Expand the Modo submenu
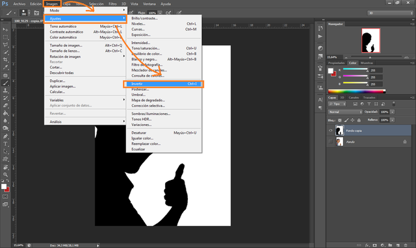 pyautogui.click(x=85, y=10)
